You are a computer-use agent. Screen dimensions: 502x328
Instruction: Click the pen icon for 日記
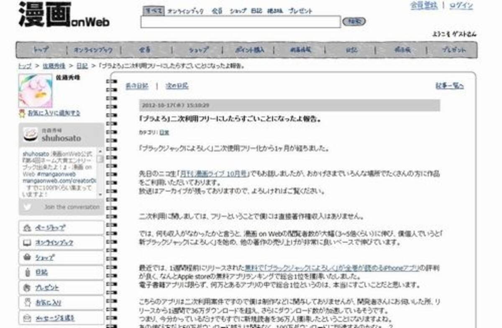pos(27,272)
